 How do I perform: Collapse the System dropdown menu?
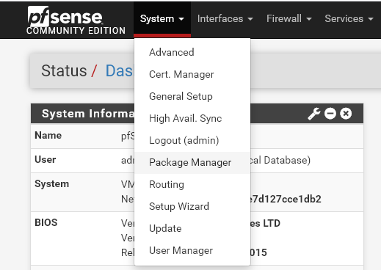click(x=162, y=19)
